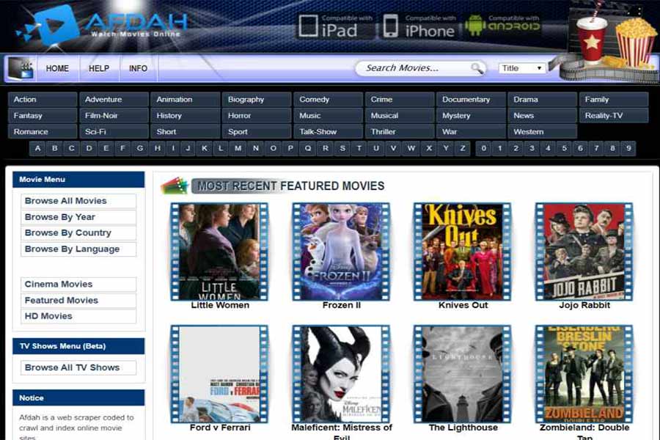The width and height of the screenshot is (660, 440).
Task: Choose the Romance genre
Action: (x=43, y=132)
